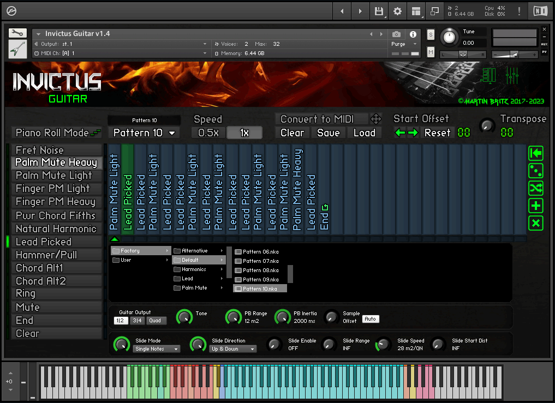Click the Convert to MIDI drag handle icon

pyautogui.click(x=375, y=119)
